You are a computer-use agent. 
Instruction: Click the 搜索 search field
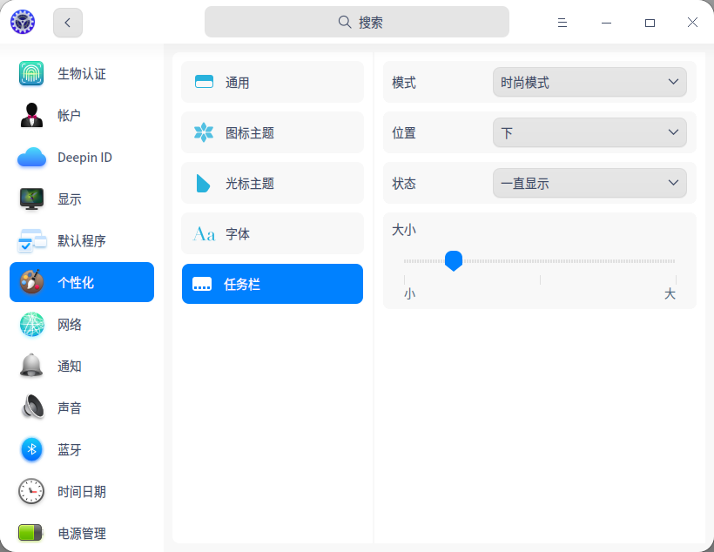pos(356,22)
